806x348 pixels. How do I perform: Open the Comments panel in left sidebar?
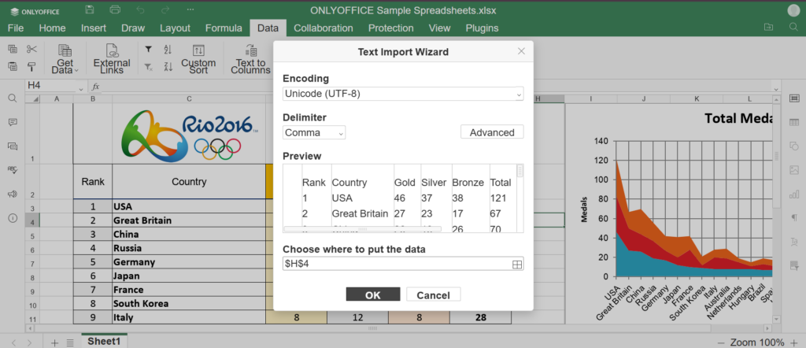pyautogui.click(x=13, y=122)
